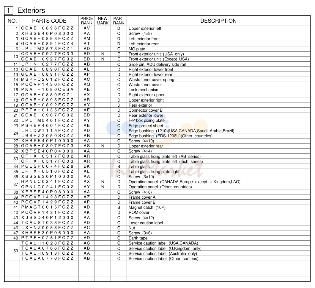Click Operation panel (Other countries) description

pyautogui.click(x=160, y=187)
